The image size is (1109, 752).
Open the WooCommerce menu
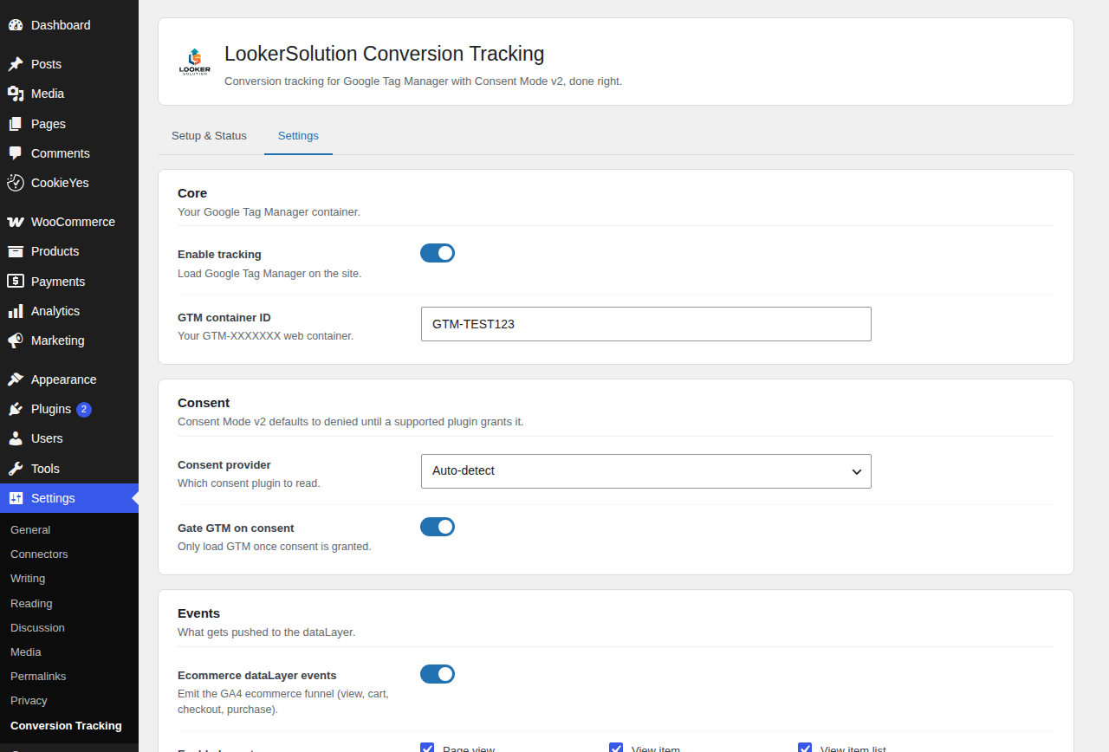click(x=69, y=222)
